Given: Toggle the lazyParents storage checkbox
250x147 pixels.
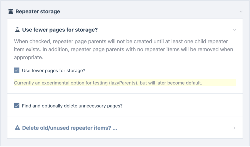Looking at the screenshot, I should pyautogui.click(x=16, y=70).
